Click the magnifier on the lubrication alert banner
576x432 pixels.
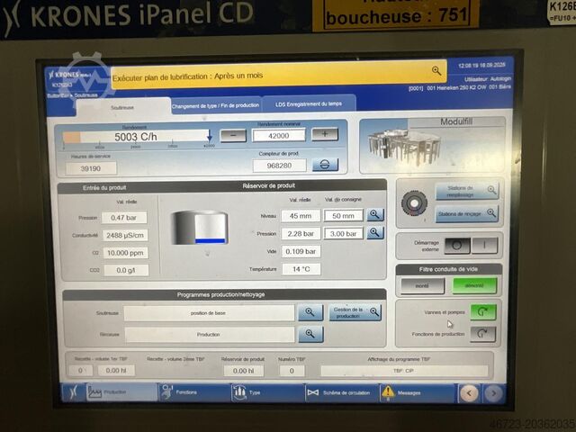tap(436, 71)
